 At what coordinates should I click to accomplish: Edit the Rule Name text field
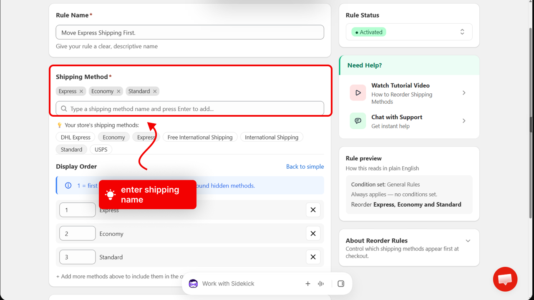(x=190, y=32)
